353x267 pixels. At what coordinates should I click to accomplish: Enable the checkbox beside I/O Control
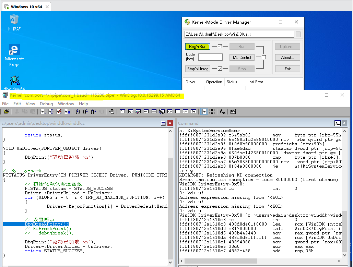coord(264,57)
